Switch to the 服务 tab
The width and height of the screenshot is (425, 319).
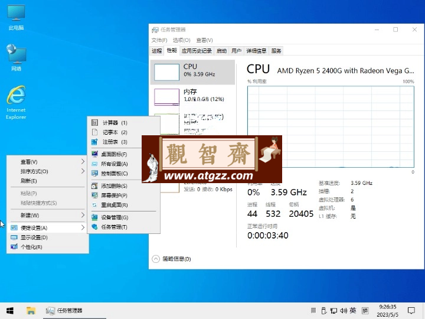pos(276,51)
